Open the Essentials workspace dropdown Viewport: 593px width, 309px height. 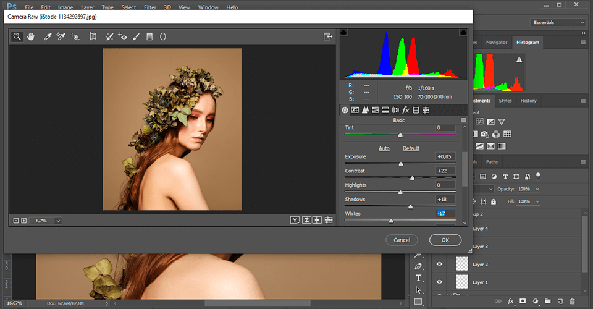click(558, 22)
